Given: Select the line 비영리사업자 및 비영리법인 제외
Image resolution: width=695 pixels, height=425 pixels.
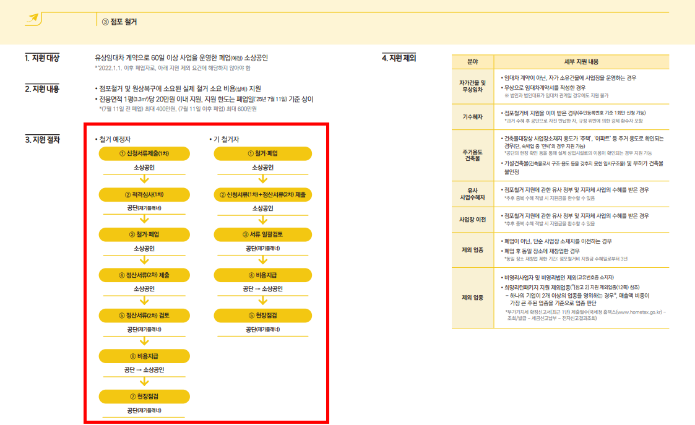Looking at the screenshot, I should pyautogui.click(x=558, y=277).
